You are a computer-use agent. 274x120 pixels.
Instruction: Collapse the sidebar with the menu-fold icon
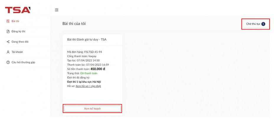[x=57, y=10]
